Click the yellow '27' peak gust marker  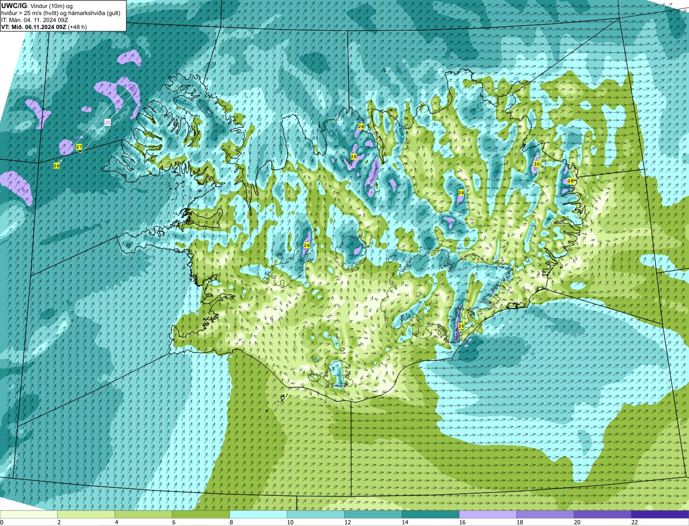click(79, 147)
